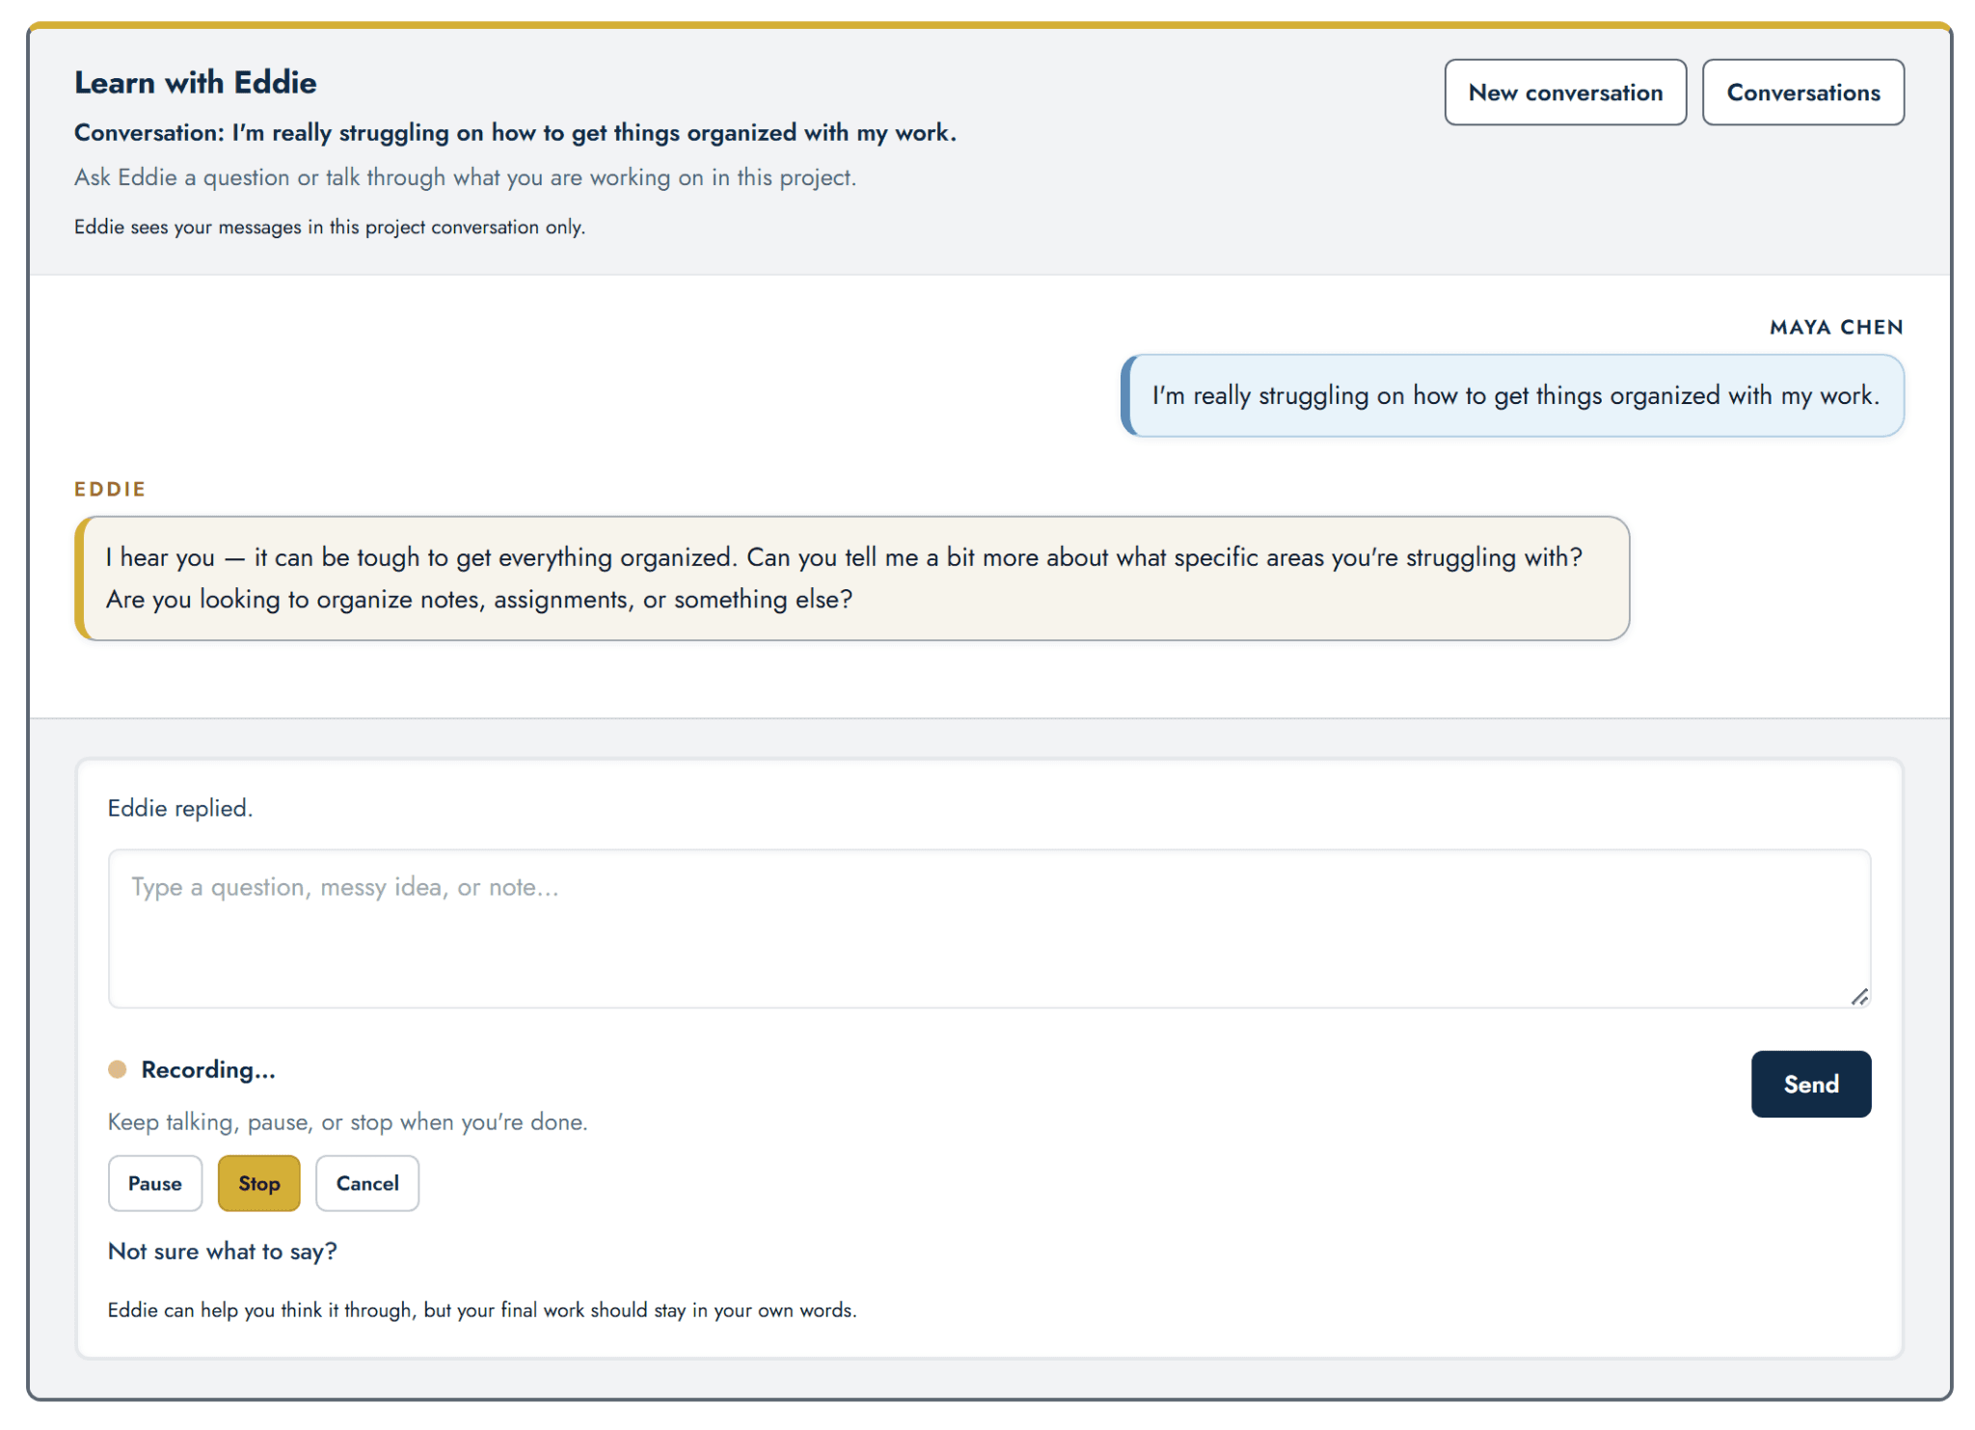Click the conversation title line
The image size is (1975, 1430).
tap(516, 133)
